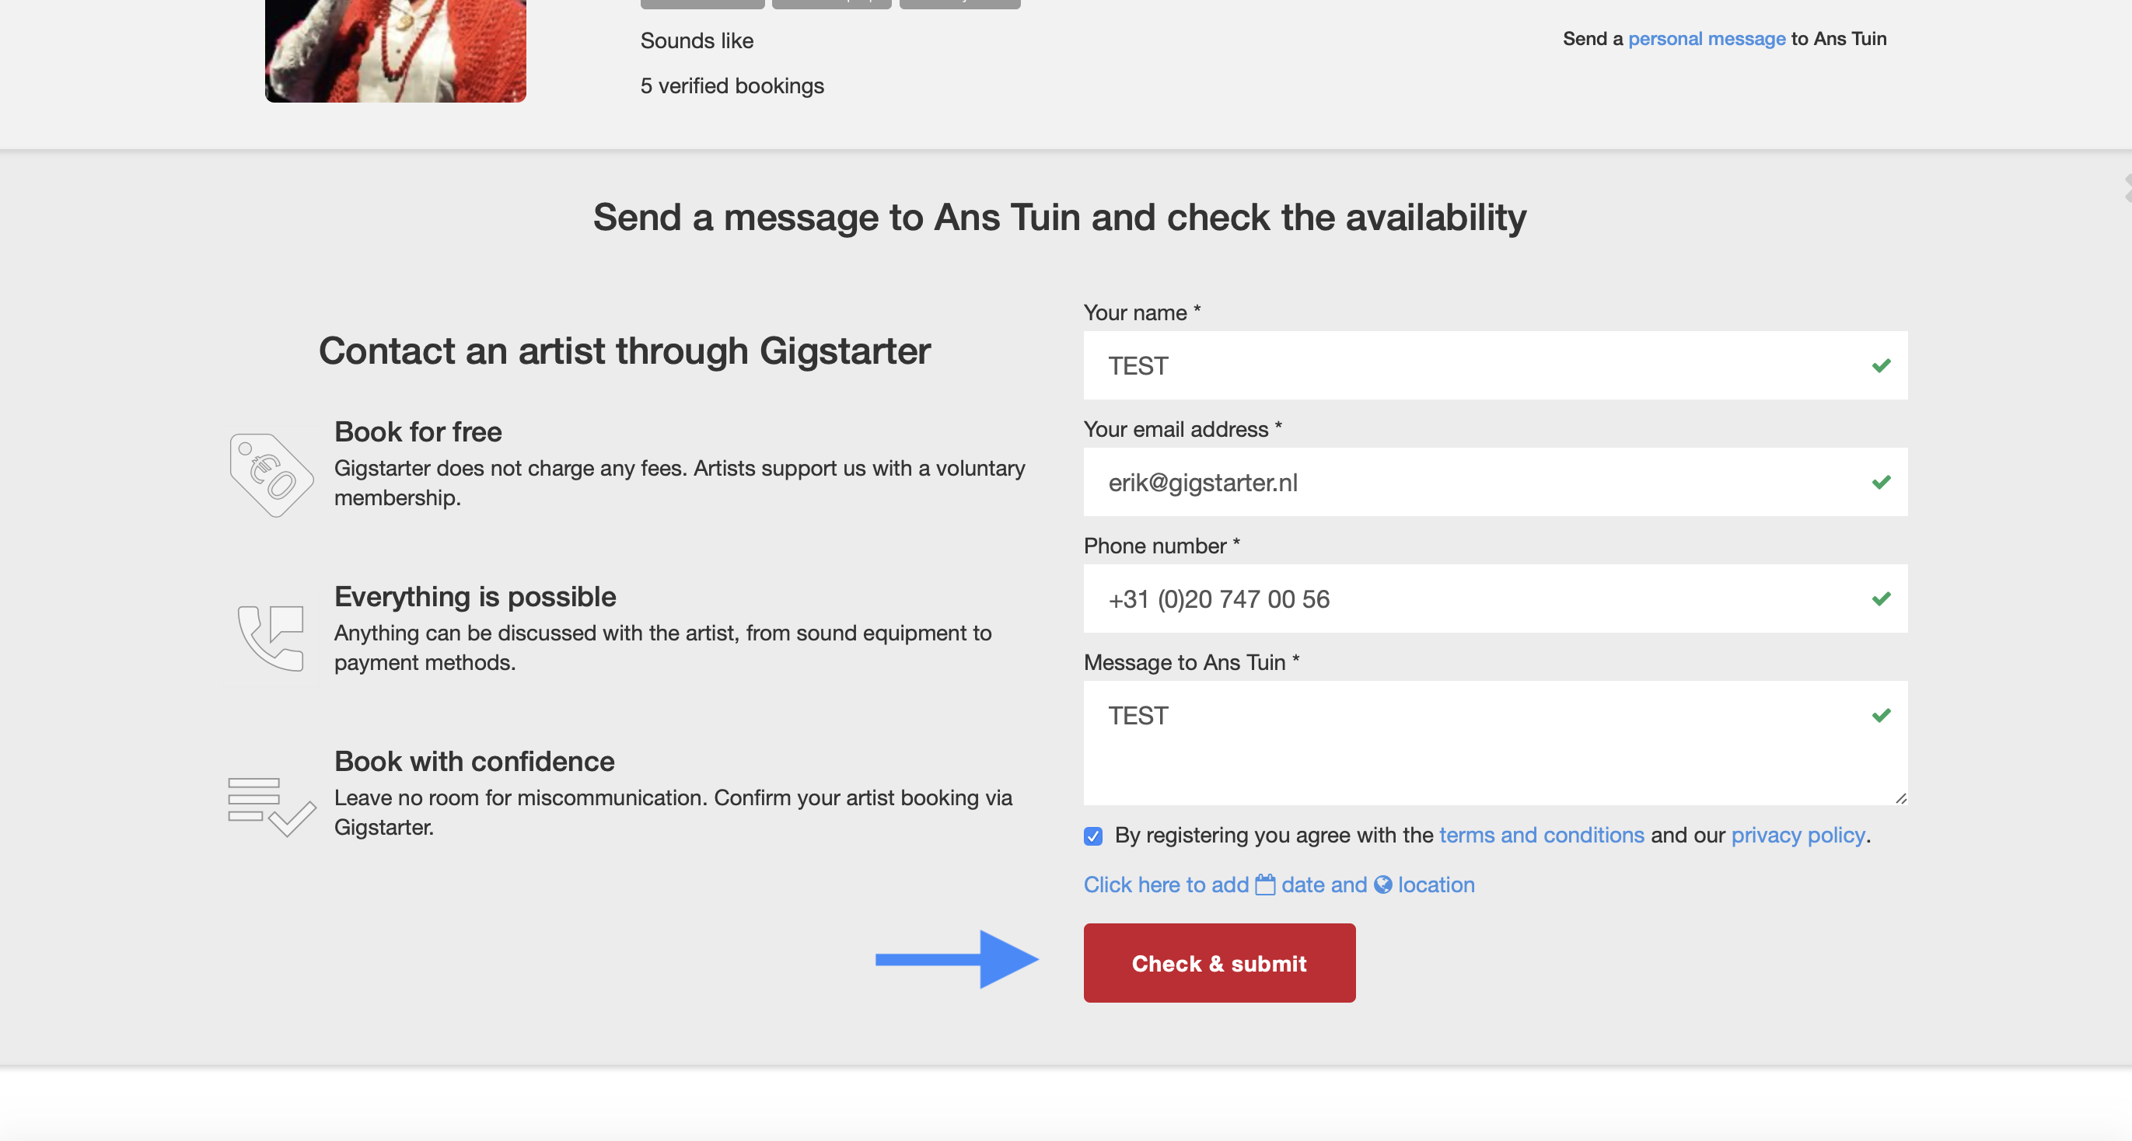The image size is (2132, 1141).
Task: Click the "Book for free" heading
Action: click(418, 432)
